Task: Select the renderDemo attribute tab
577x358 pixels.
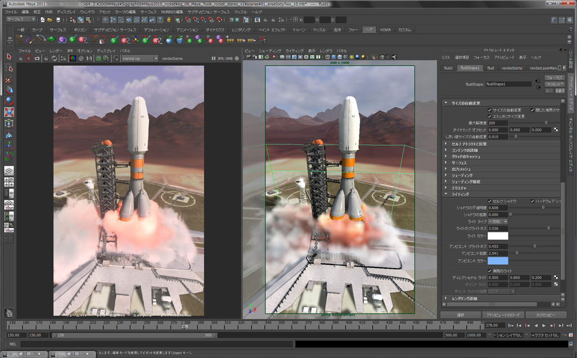Action: (x=512, y=68)
